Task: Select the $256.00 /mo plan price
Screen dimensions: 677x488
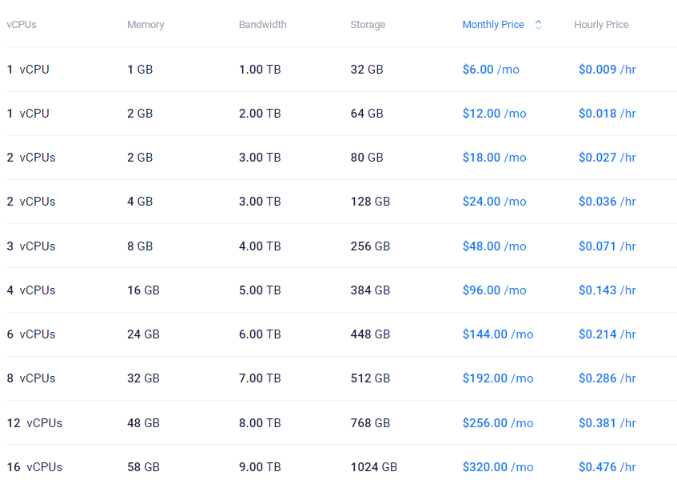Action: [x=498, y=423]
